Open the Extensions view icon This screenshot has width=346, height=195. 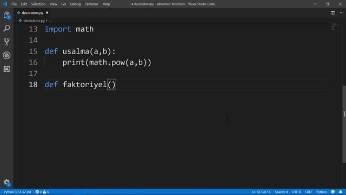6,69
